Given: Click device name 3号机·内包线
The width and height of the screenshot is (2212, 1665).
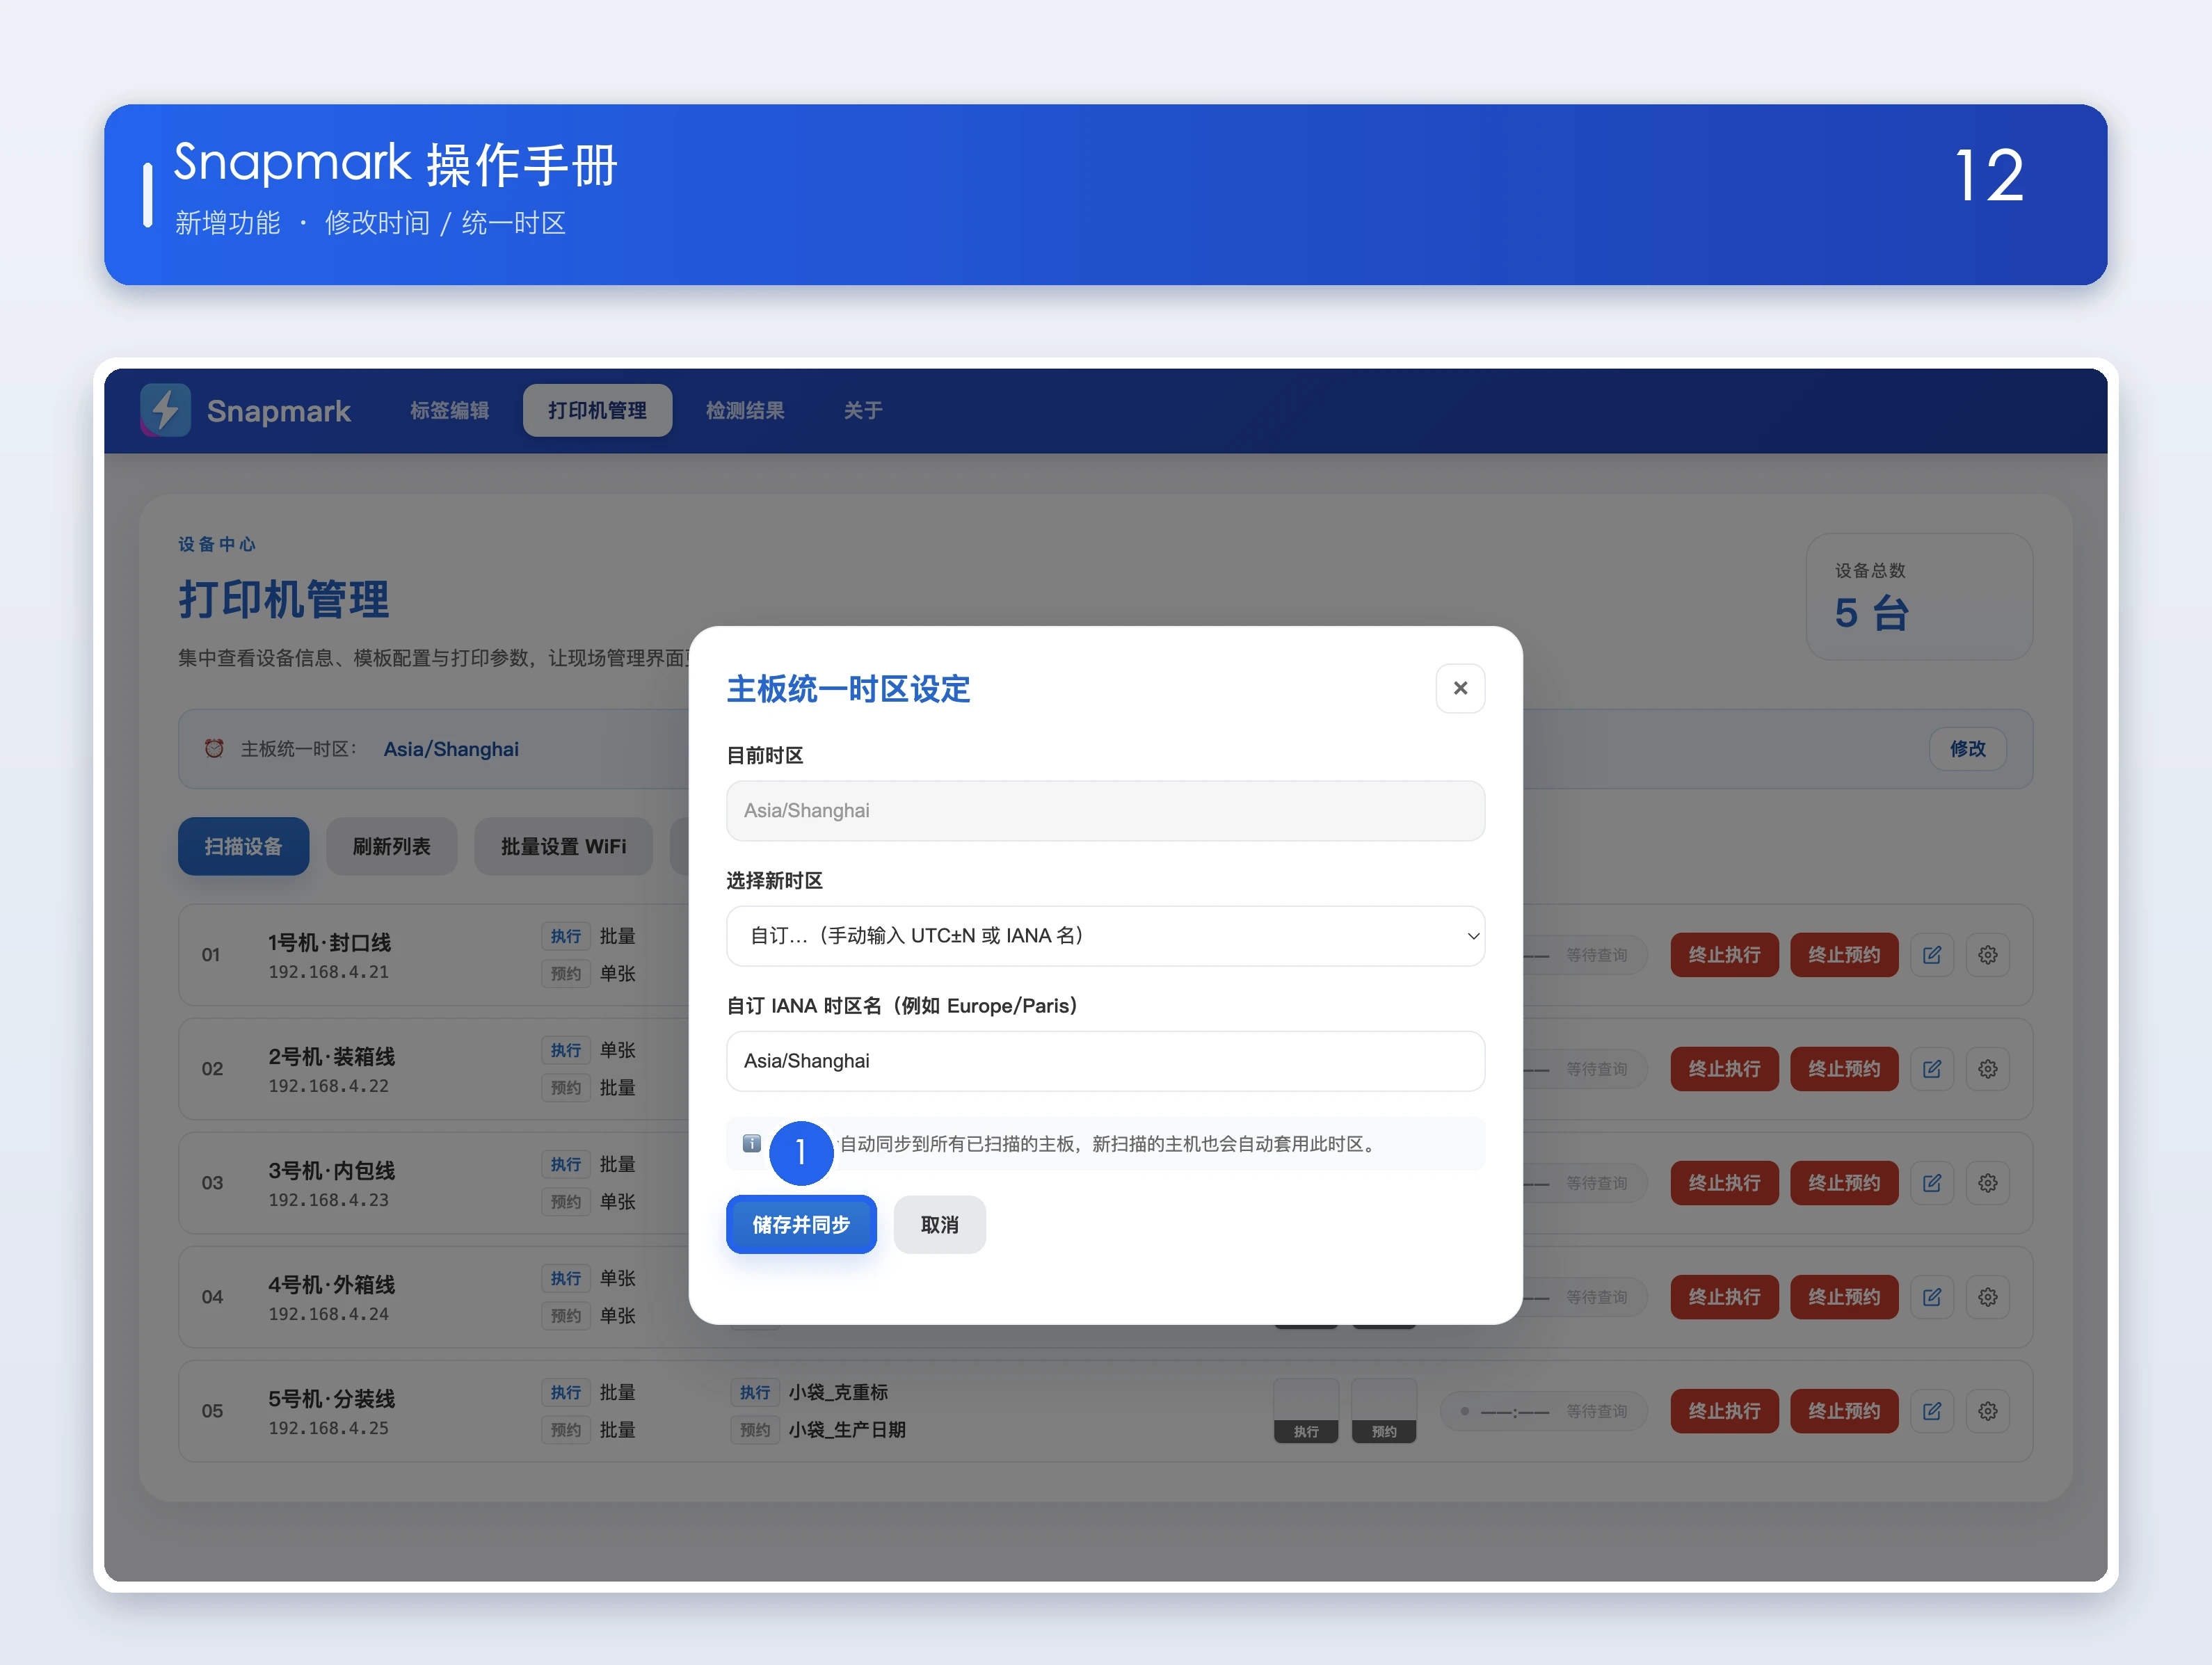Looking at the screenshot, I should tap(331, 1170).
